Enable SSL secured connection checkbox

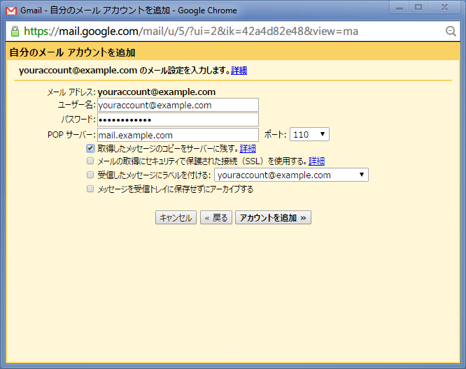[90, 161]
